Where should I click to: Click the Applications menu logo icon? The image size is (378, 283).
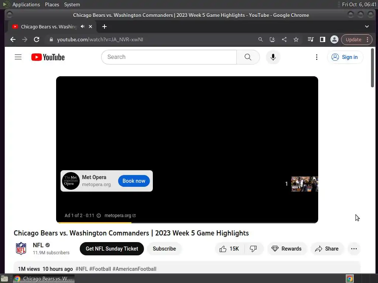[6, 4]
